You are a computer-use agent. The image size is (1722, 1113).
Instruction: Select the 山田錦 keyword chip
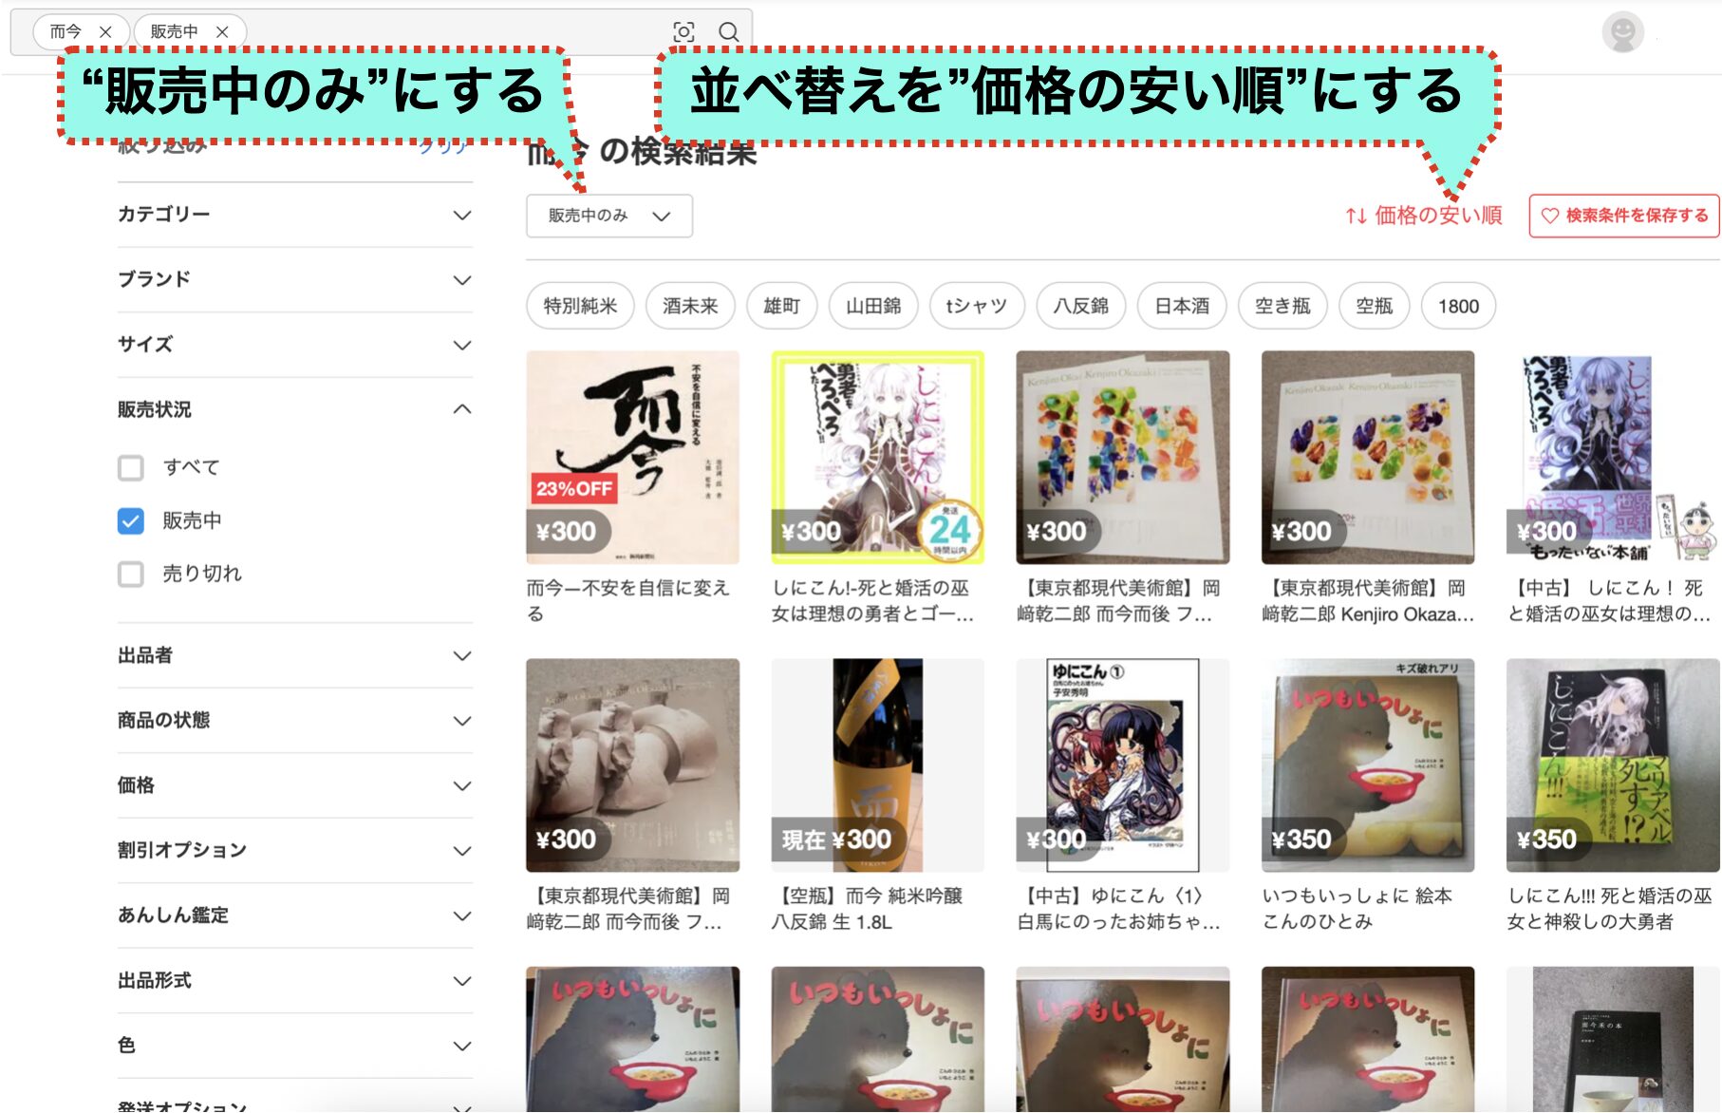pyautogui.click(x=873, y=306)
